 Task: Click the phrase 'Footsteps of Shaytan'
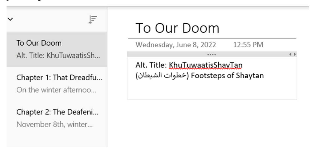[x=227, y=76]
